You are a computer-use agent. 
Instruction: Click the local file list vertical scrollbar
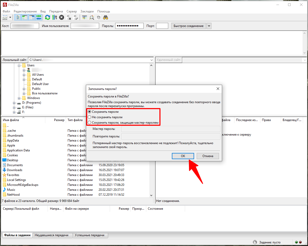151,156
